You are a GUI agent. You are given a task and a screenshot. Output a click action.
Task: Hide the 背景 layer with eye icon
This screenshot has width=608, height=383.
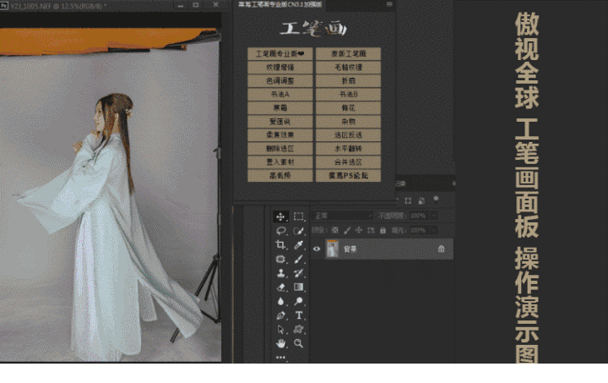click(x=317, y=249)
